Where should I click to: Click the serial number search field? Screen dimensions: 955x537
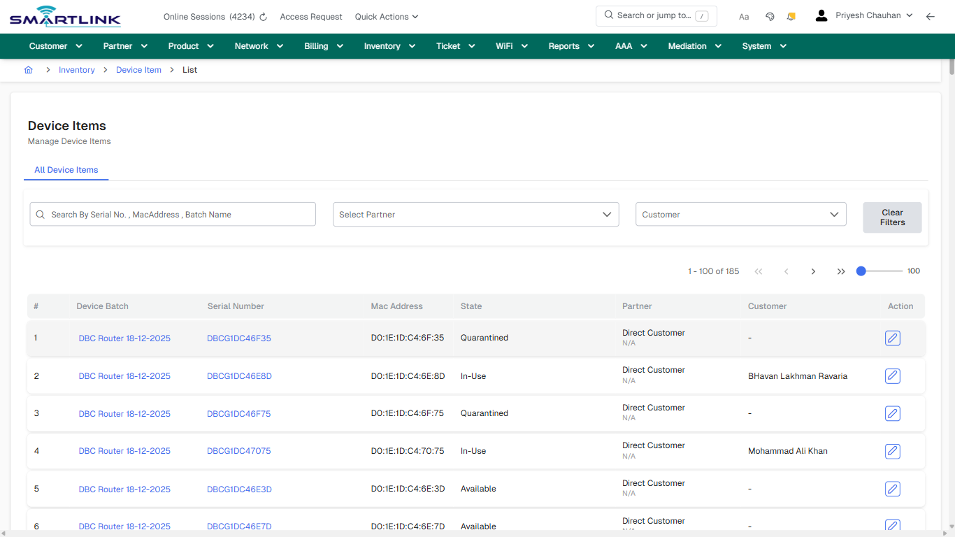click(172, 214)
